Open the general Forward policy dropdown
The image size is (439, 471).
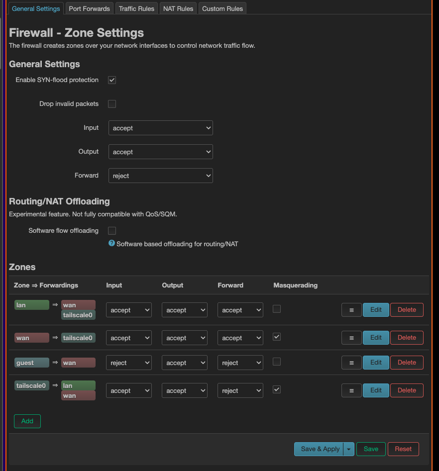[160, 176]
